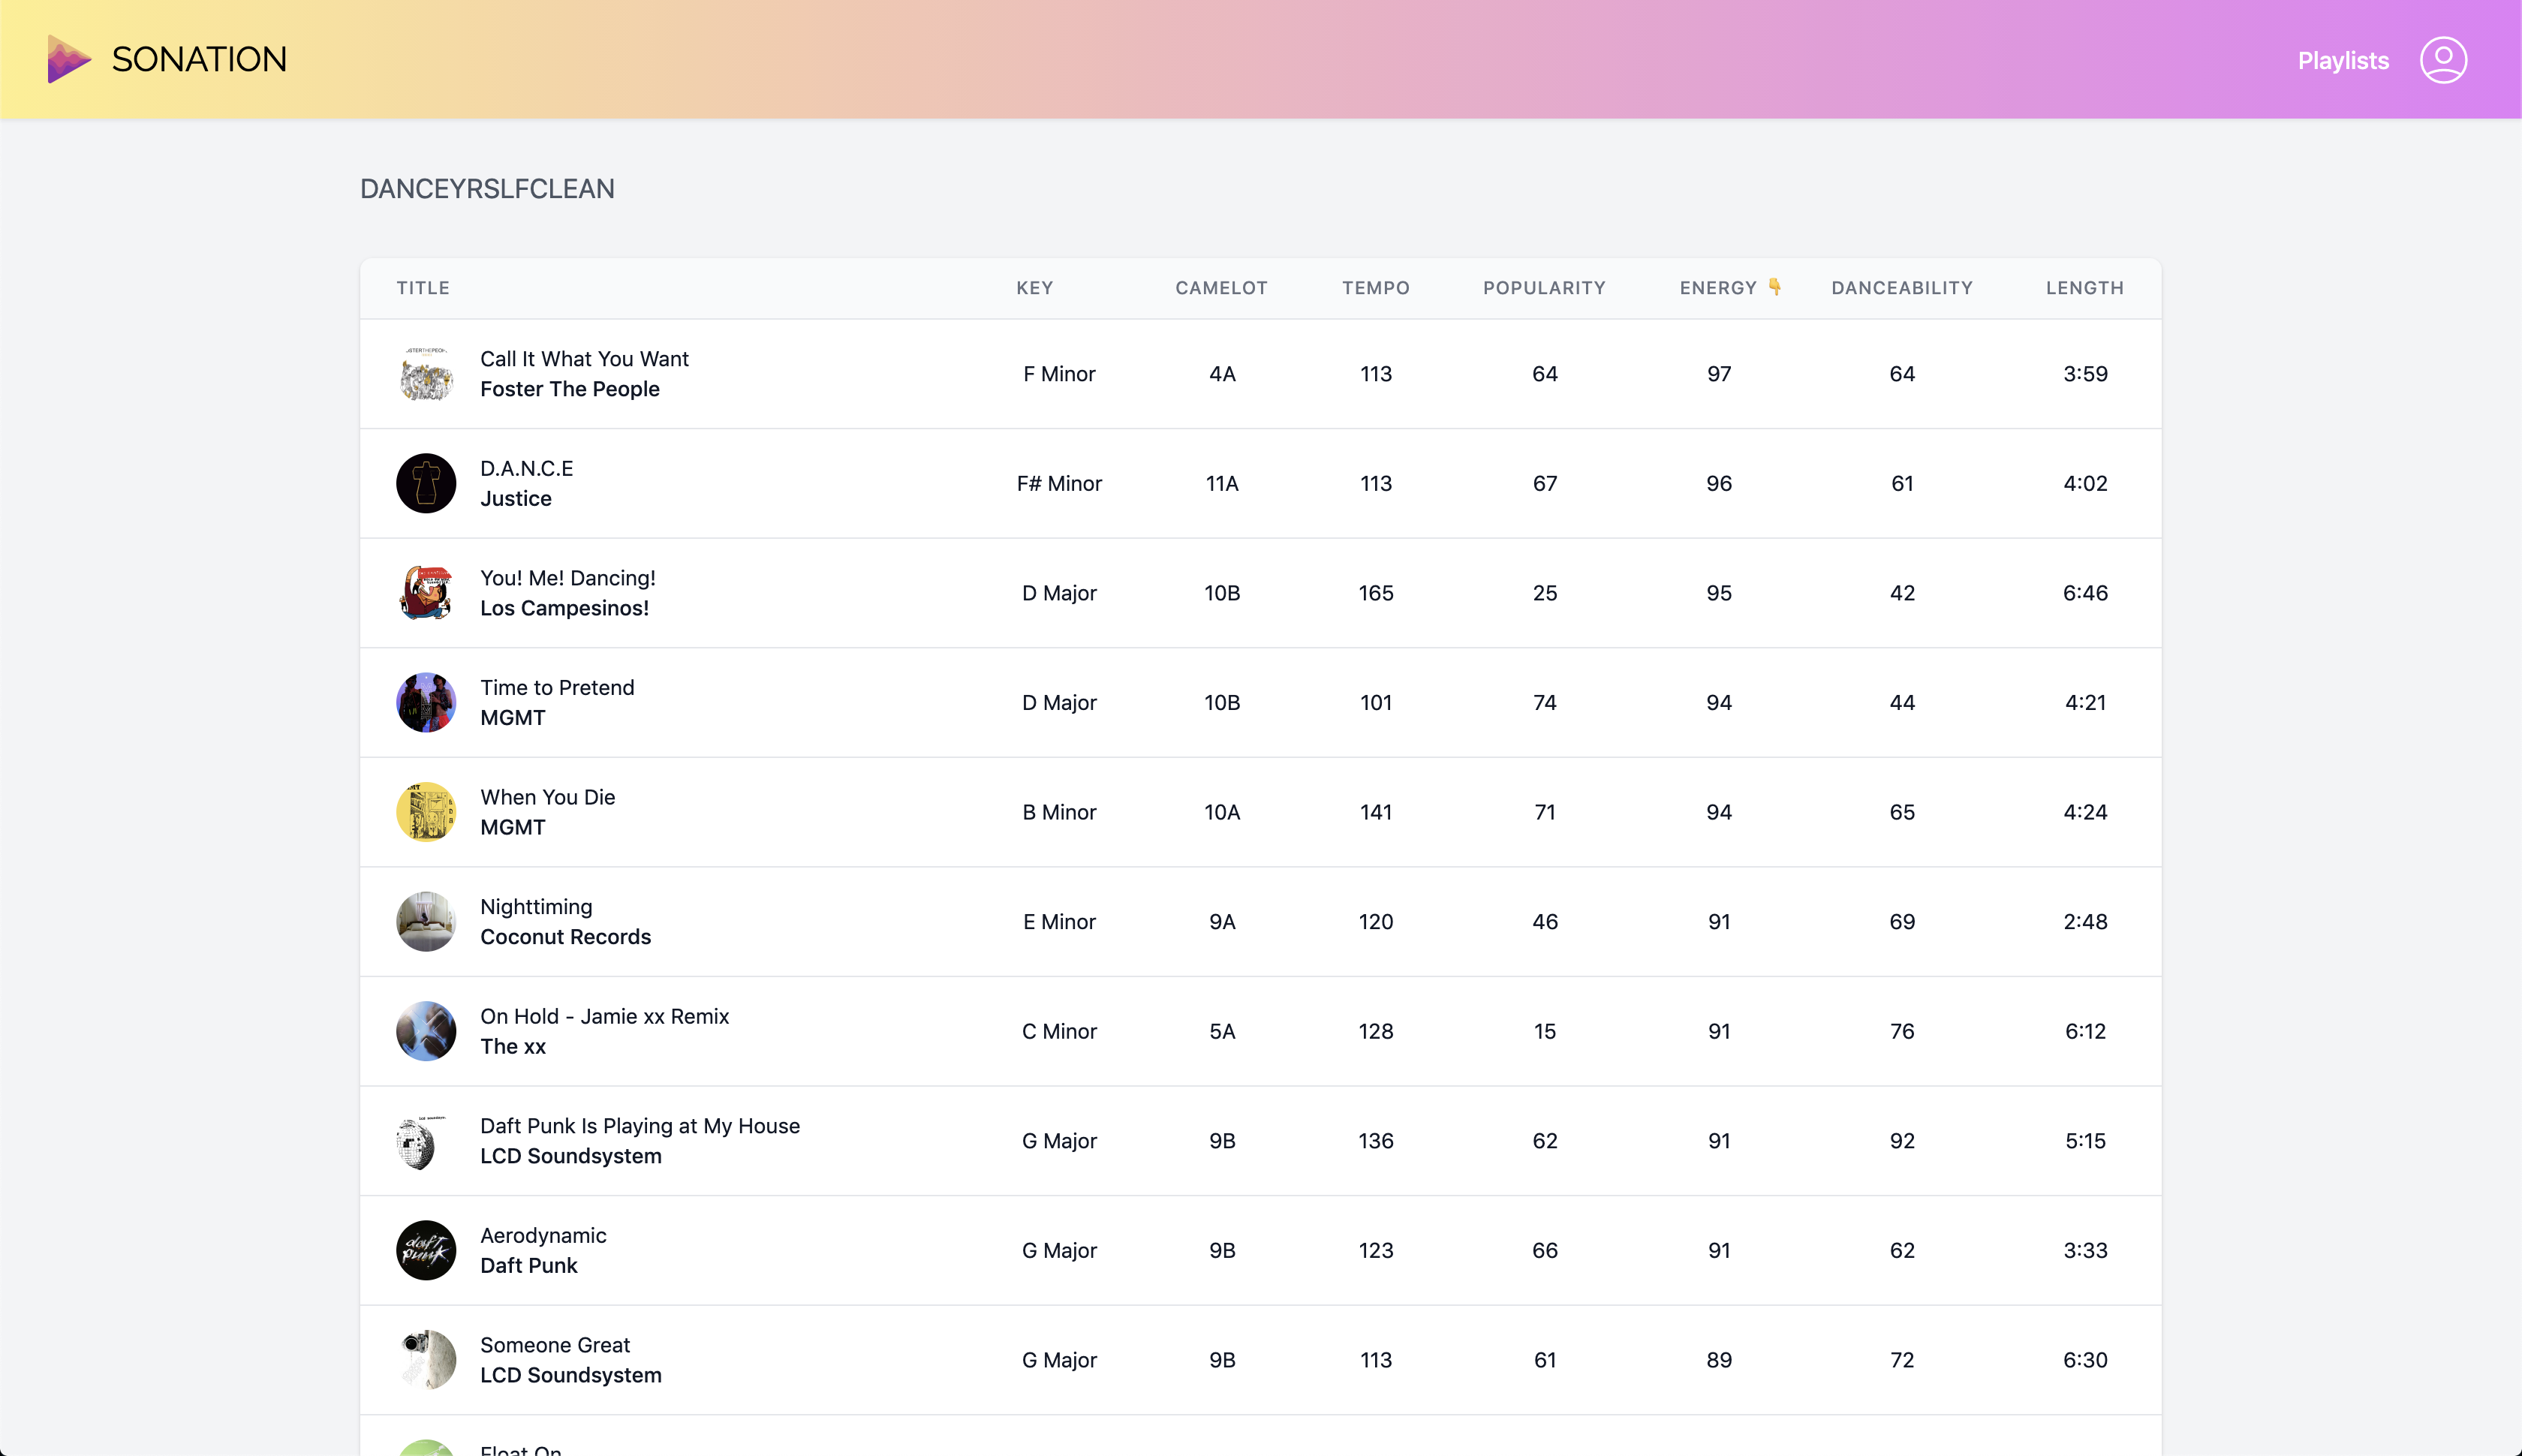Screen dimensions: 2522x1456
Task: Click artist name Foster The People
Action: (x=569, y=389)
